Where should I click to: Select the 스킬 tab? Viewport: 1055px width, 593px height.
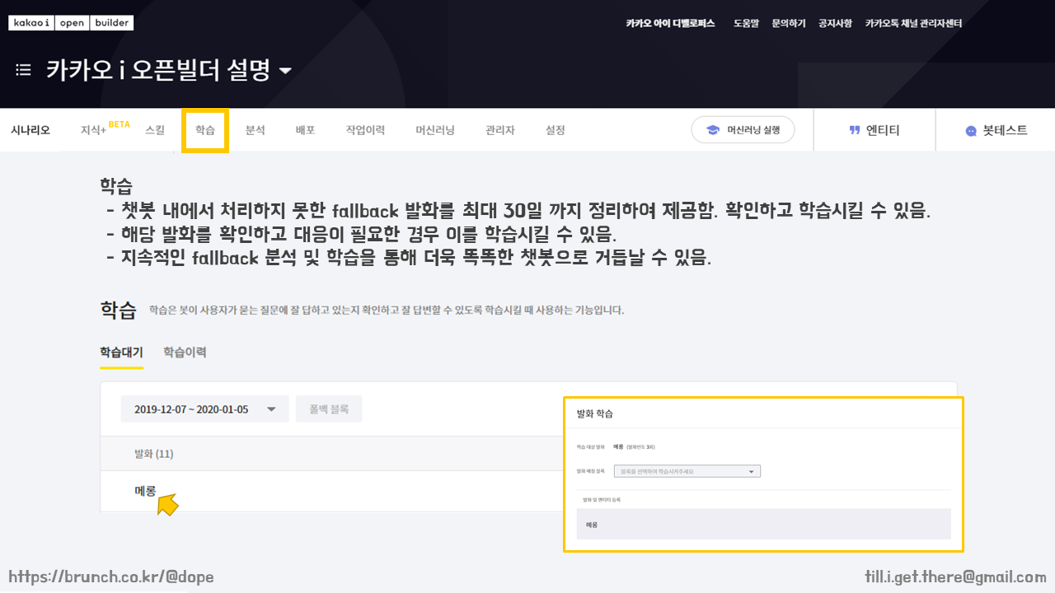(155, 130)
